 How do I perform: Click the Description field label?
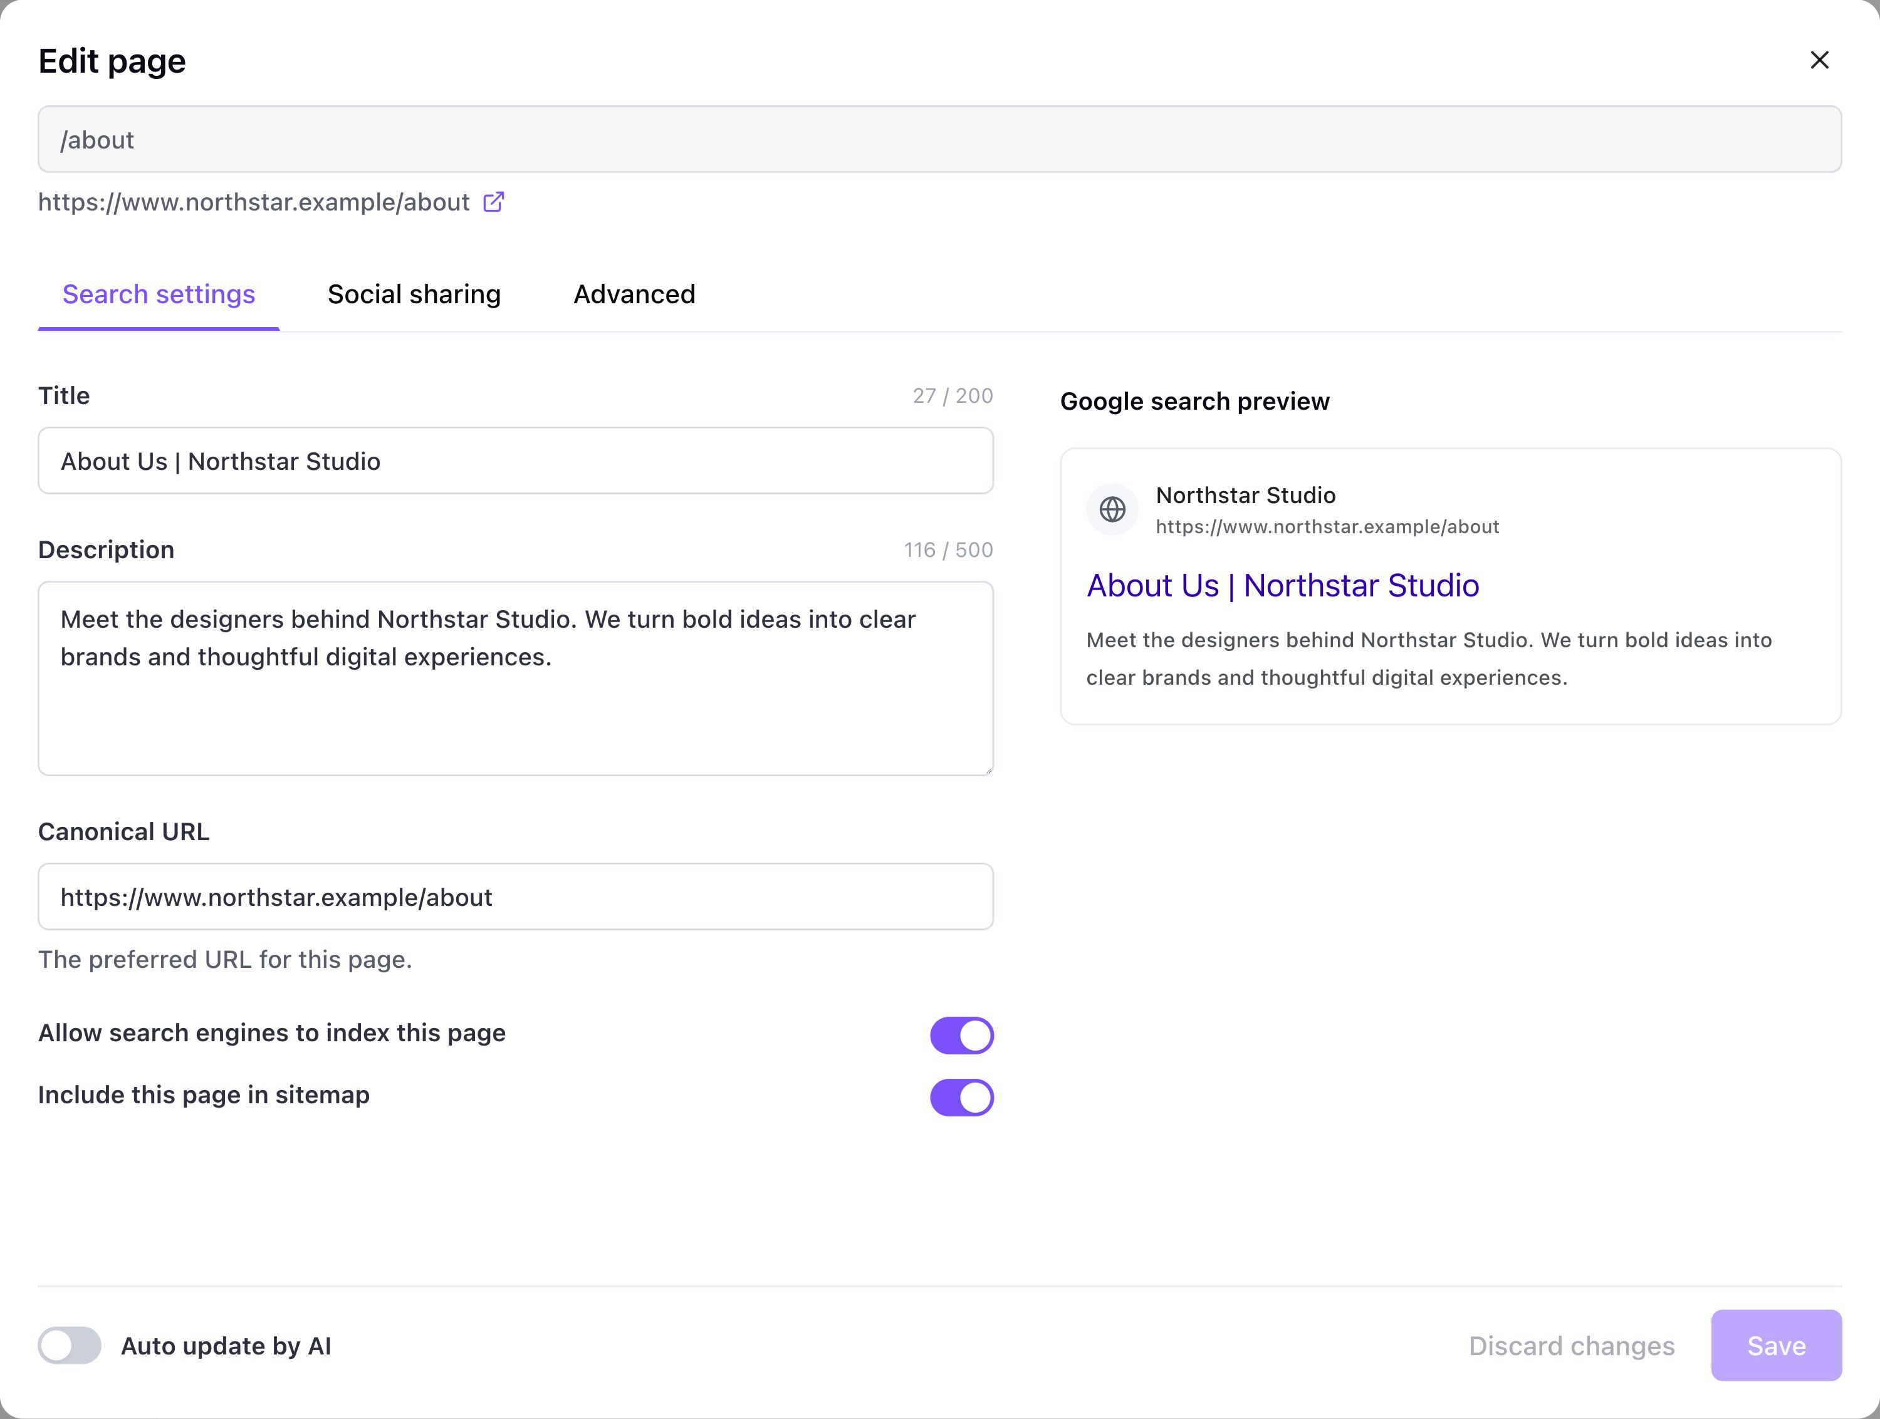[107, 550]
